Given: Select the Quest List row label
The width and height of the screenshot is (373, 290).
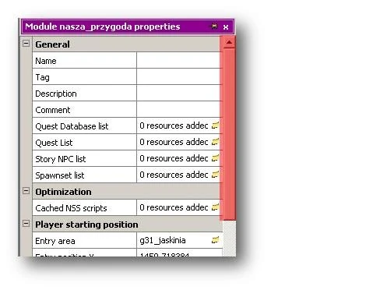Looking at the screenshot, I should click(54, 143).
